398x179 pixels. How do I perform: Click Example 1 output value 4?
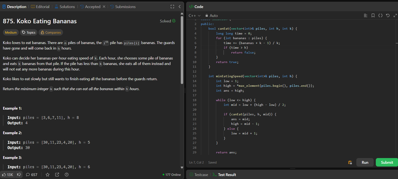tap(27, 123)
